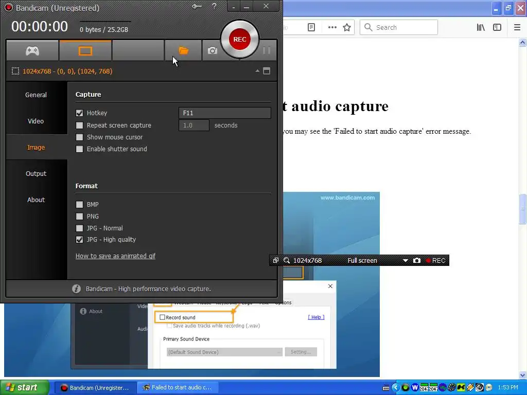Viewport: 527px width, 395px height.
Task: Open the browser Library icon
Action: tap(481, 28)
